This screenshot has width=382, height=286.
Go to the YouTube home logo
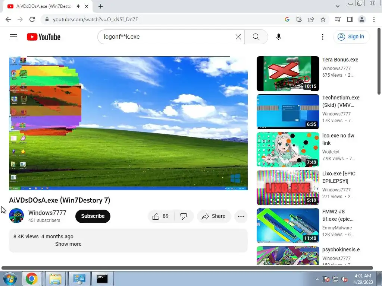tap(44, 37)
